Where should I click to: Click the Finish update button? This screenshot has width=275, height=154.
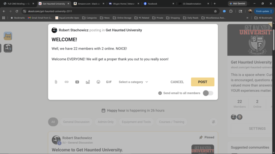264,11
